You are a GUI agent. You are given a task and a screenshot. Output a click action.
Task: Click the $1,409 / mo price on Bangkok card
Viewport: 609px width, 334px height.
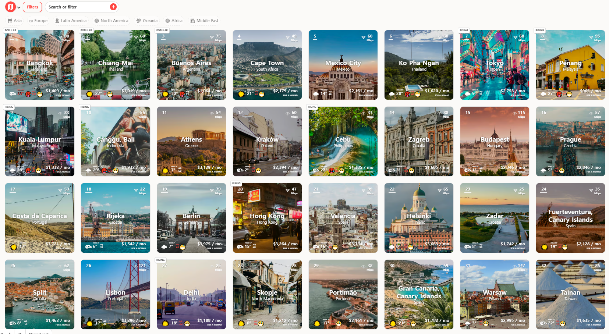click(58, 91)
